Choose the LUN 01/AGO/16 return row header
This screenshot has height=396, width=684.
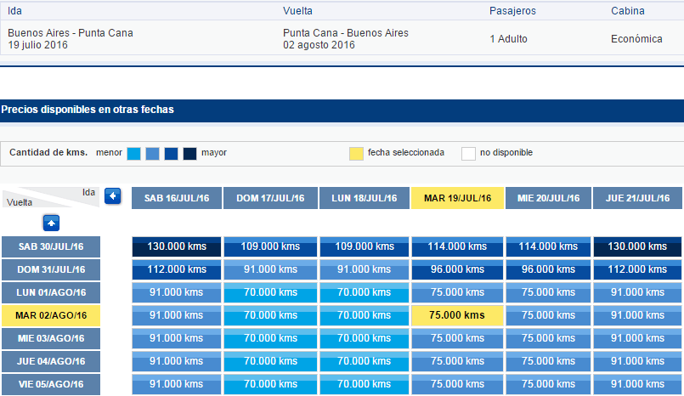[51, 292]
